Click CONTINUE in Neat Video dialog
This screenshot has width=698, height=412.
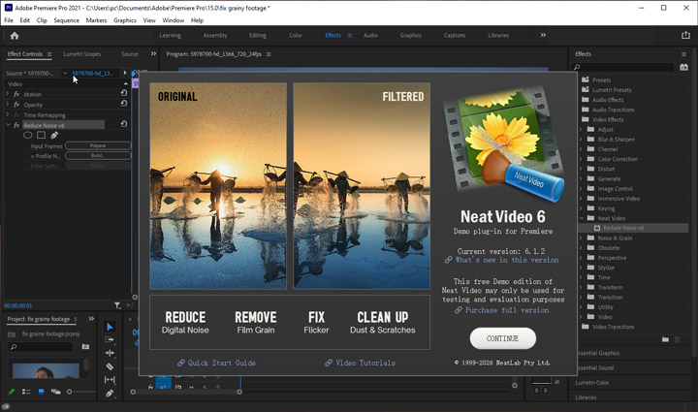tap(502, 338)
